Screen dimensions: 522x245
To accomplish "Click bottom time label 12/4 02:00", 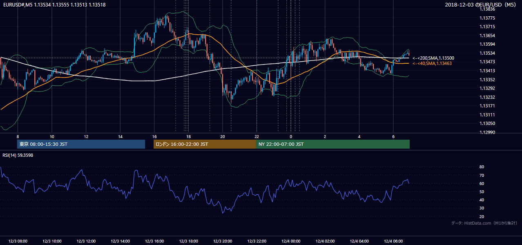I will point(325,241).
